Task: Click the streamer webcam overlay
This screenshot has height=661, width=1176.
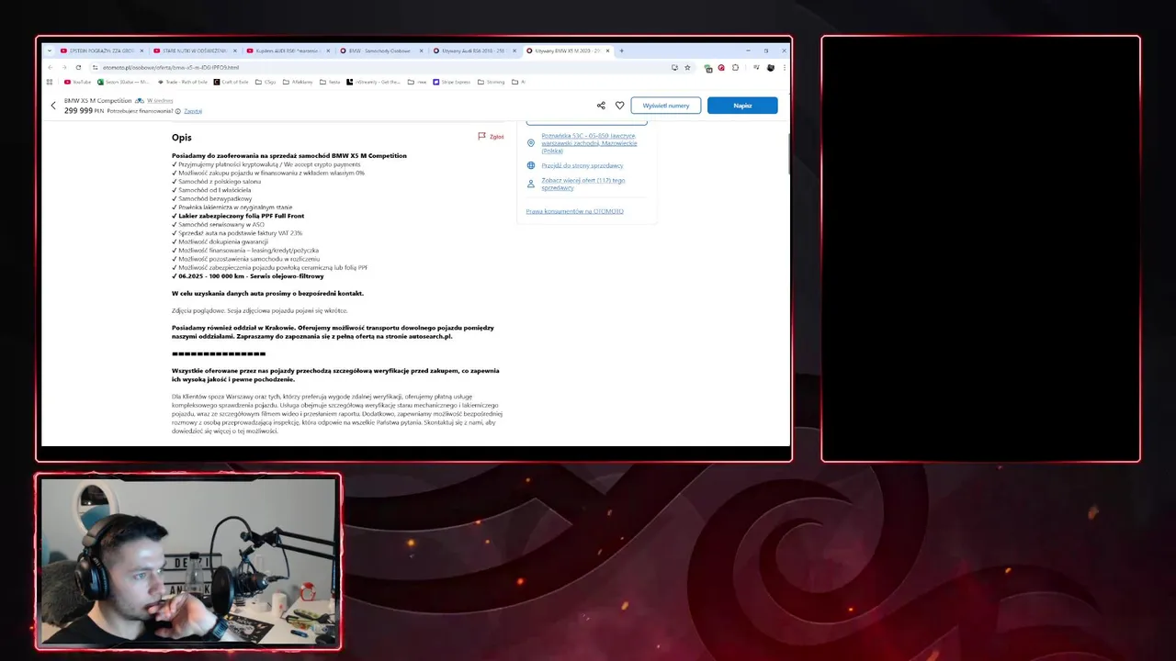Action: (x=188, y=562)
